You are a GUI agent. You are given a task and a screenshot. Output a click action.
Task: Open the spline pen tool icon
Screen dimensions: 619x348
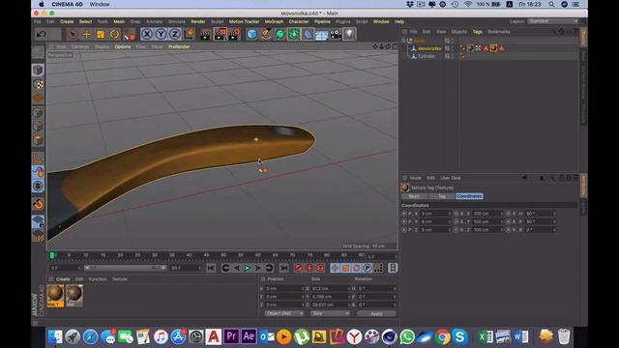click(x=266, y=35)
